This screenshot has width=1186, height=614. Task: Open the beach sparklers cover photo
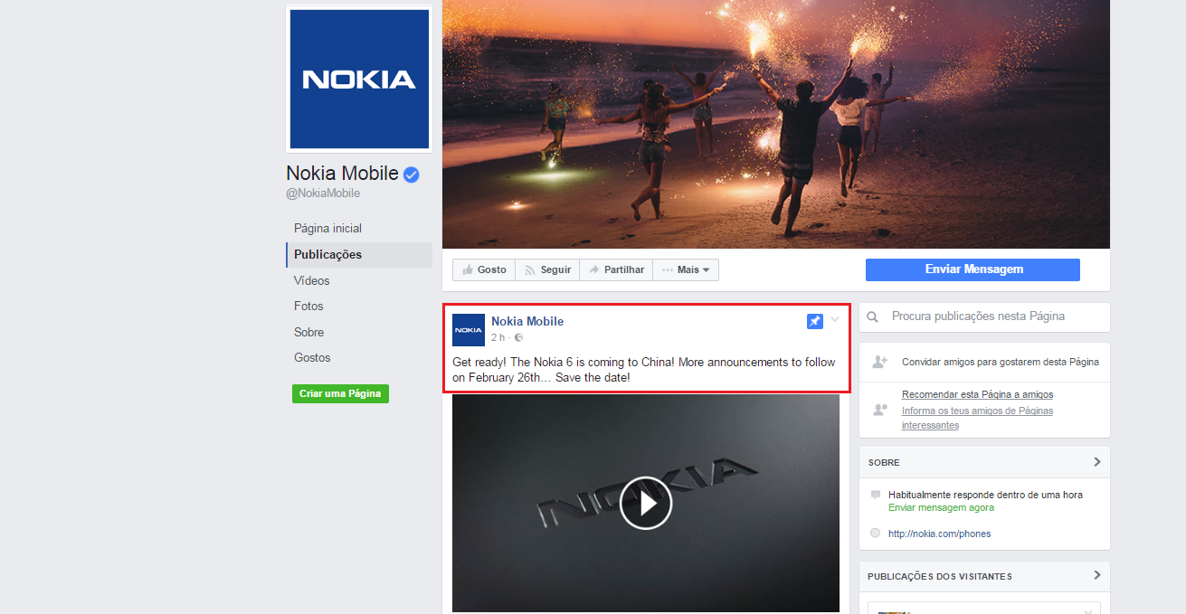[776, 124]
